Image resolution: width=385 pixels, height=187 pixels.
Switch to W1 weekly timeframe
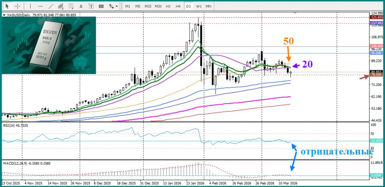pos(198,6)
